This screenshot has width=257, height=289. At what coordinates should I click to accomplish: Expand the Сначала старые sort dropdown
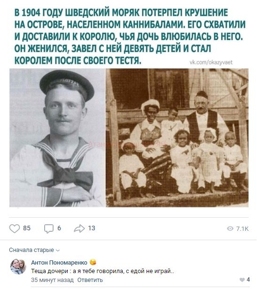pyautogui.click(x=34, y=250)
